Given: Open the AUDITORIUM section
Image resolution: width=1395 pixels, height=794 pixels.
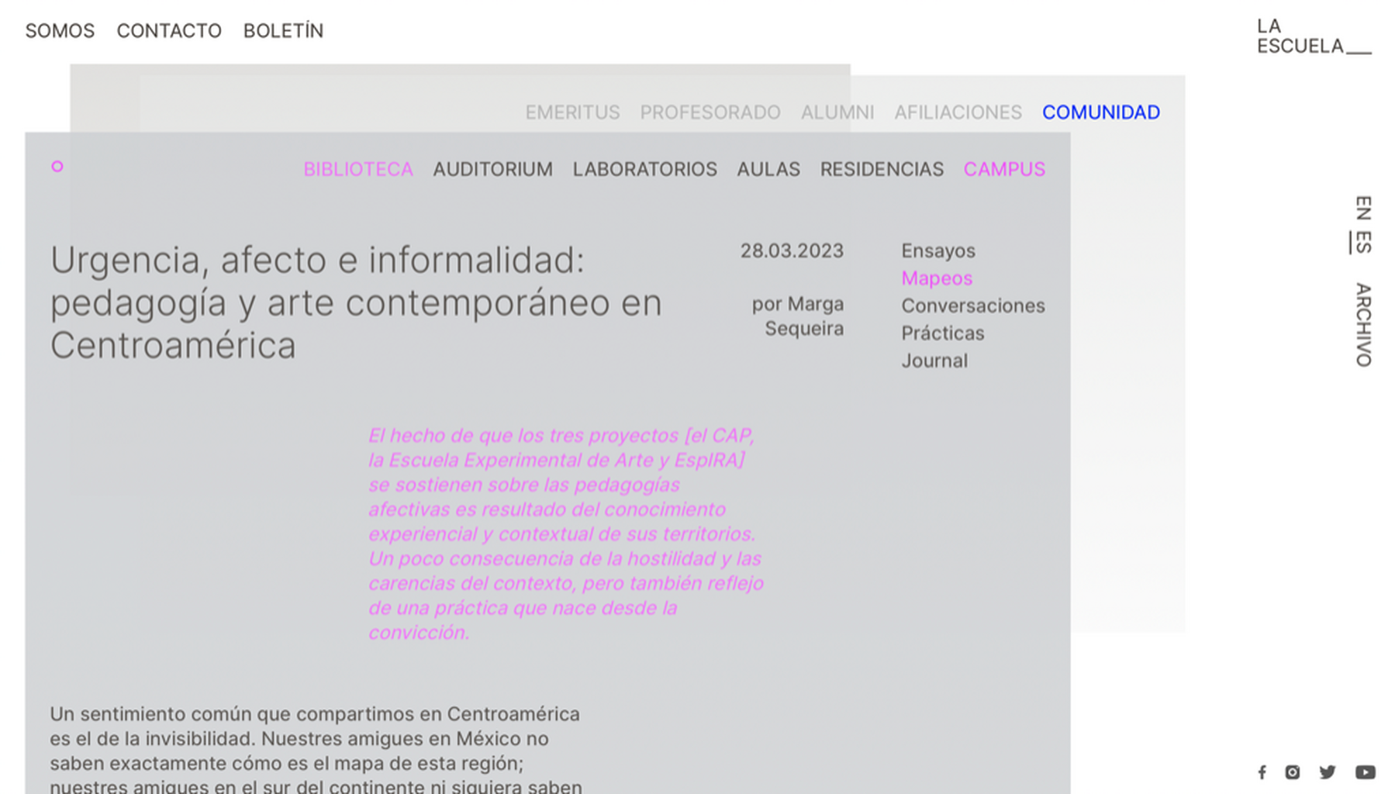Looking at the screenshot, I should coord(492,169).
